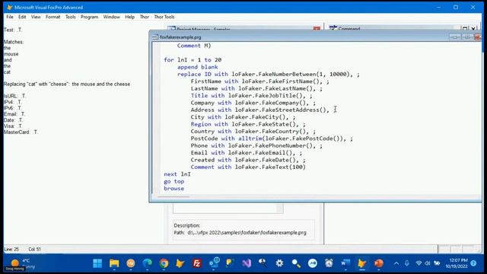Open Microsoft Word from the taskbar
The image size is (487, 274).
[x=345, y=263]
